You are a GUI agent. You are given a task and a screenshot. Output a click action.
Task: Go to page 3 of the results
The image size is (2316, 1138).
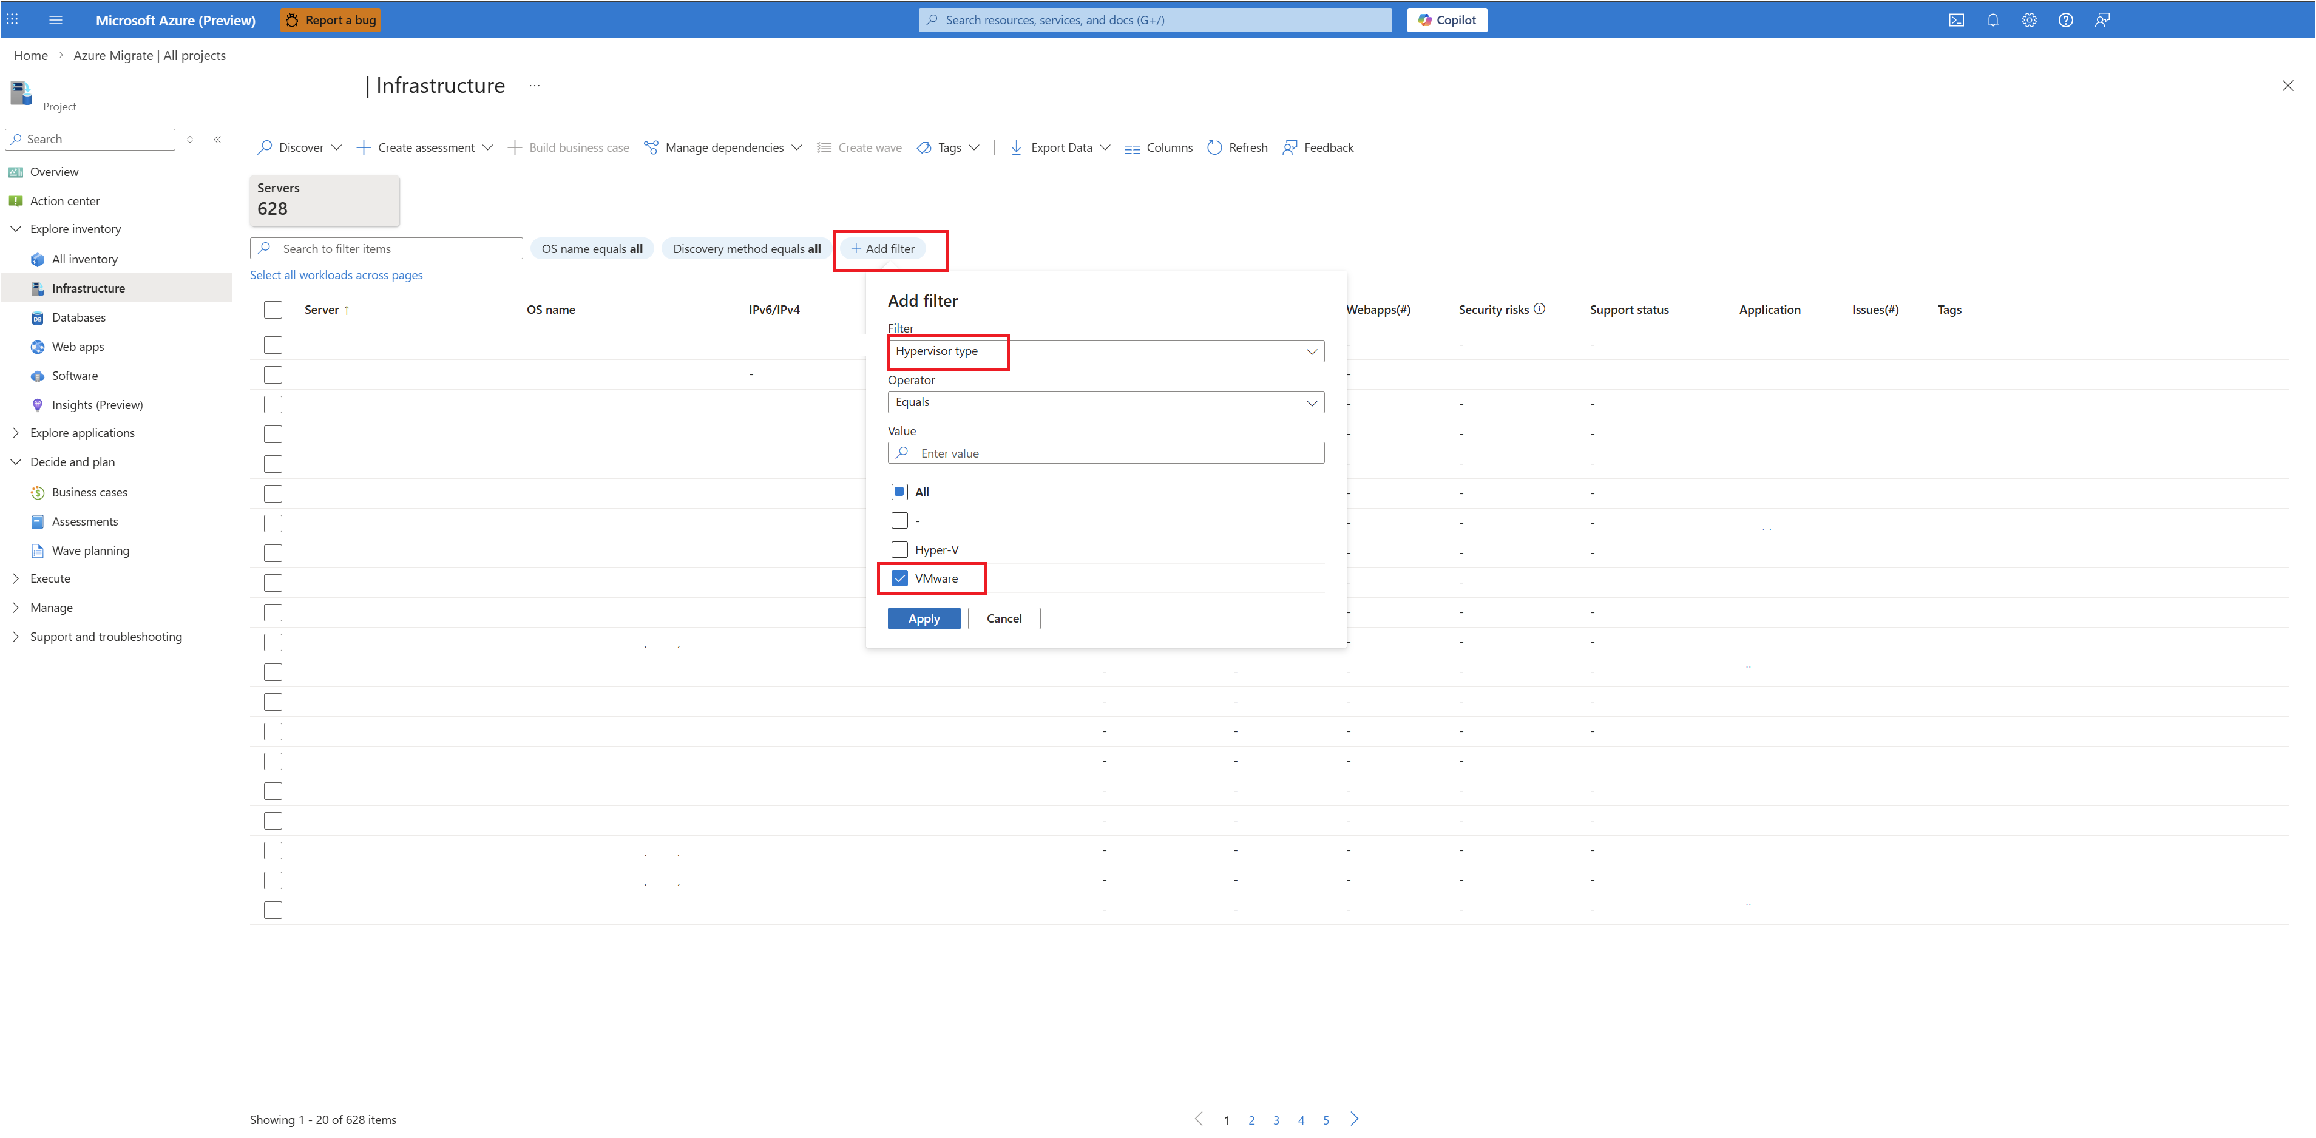coord(1276,1120)
